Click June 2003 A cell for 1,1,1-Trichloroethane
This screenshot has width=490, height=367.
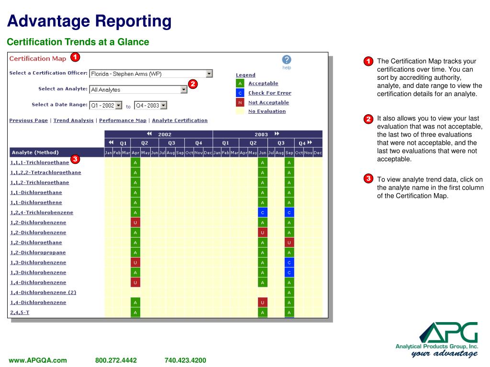point(263,162)
